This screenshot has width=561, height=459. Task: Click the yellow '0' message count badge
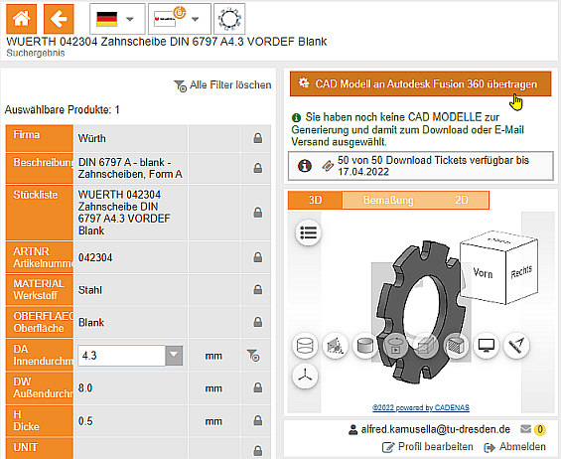[x=540, y=429]
